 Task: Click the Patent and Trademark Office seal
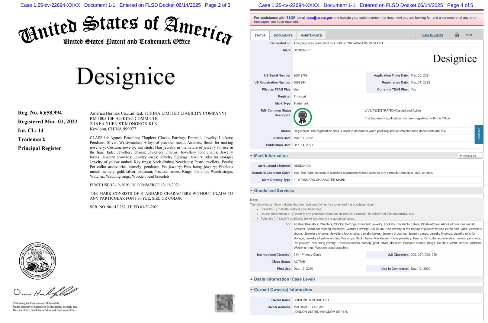click(38, 261)
